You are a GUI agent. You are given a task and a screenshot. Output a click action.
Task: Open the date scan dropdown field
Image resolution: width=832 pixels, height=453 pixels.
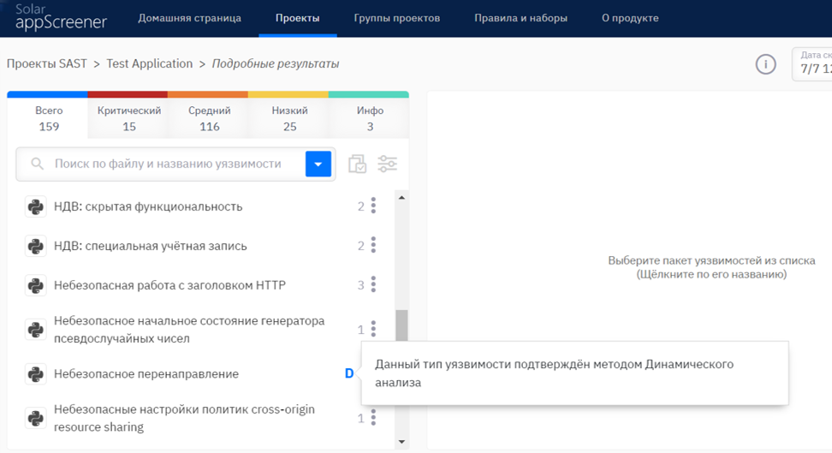813,63
